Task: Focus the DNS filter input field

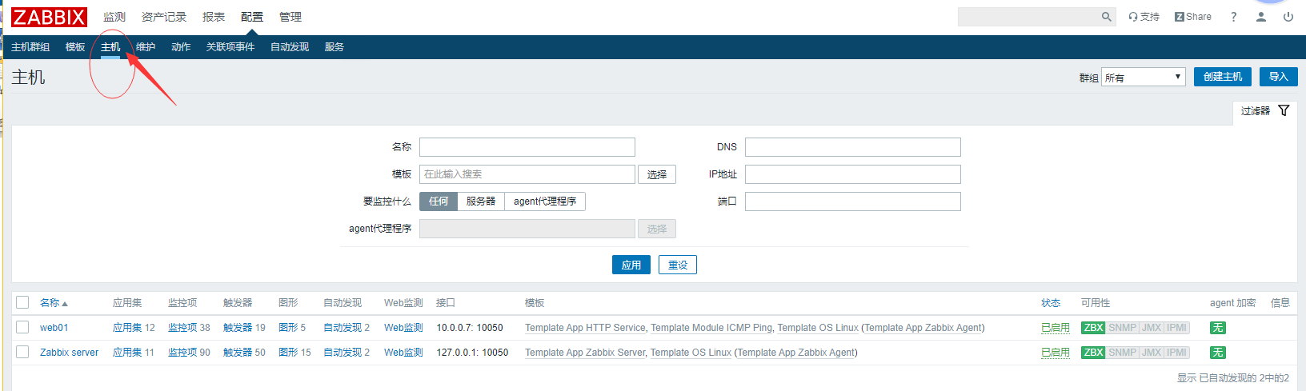Action: (x=853, y=147)
